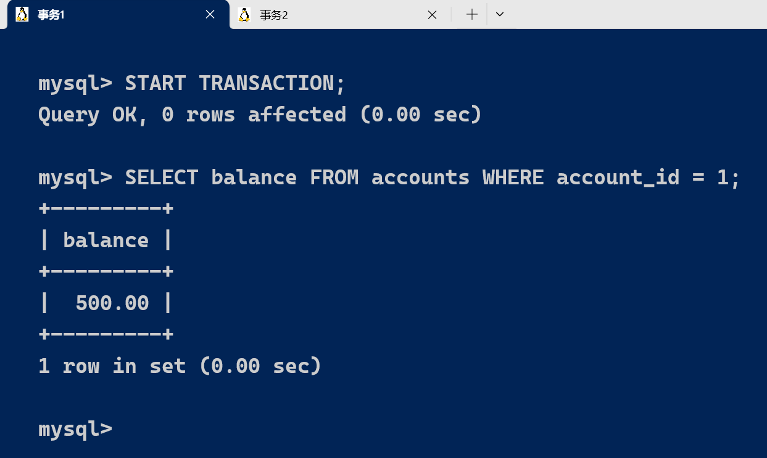This screenshot has width=767, height=458.
Task: Click the FROM keyword in the query
Action: tap(334, 178)
